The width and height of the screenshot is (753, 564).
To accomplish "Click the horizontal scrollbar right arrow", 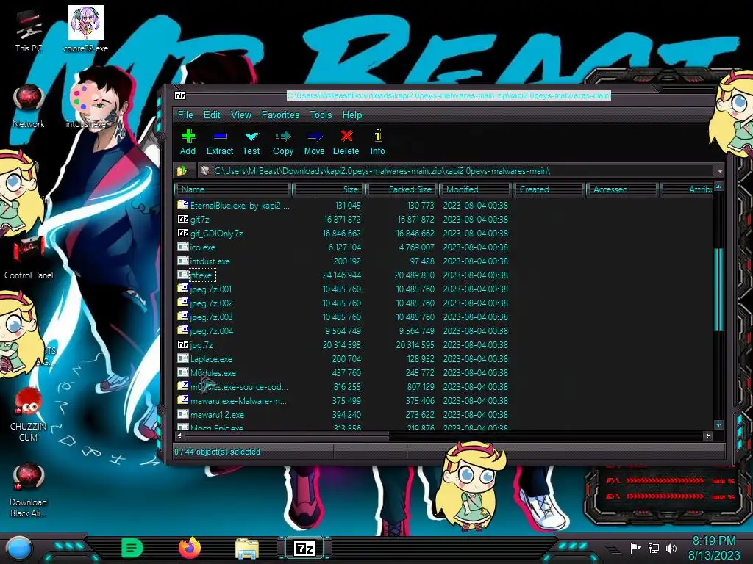I will coord(707,436).
